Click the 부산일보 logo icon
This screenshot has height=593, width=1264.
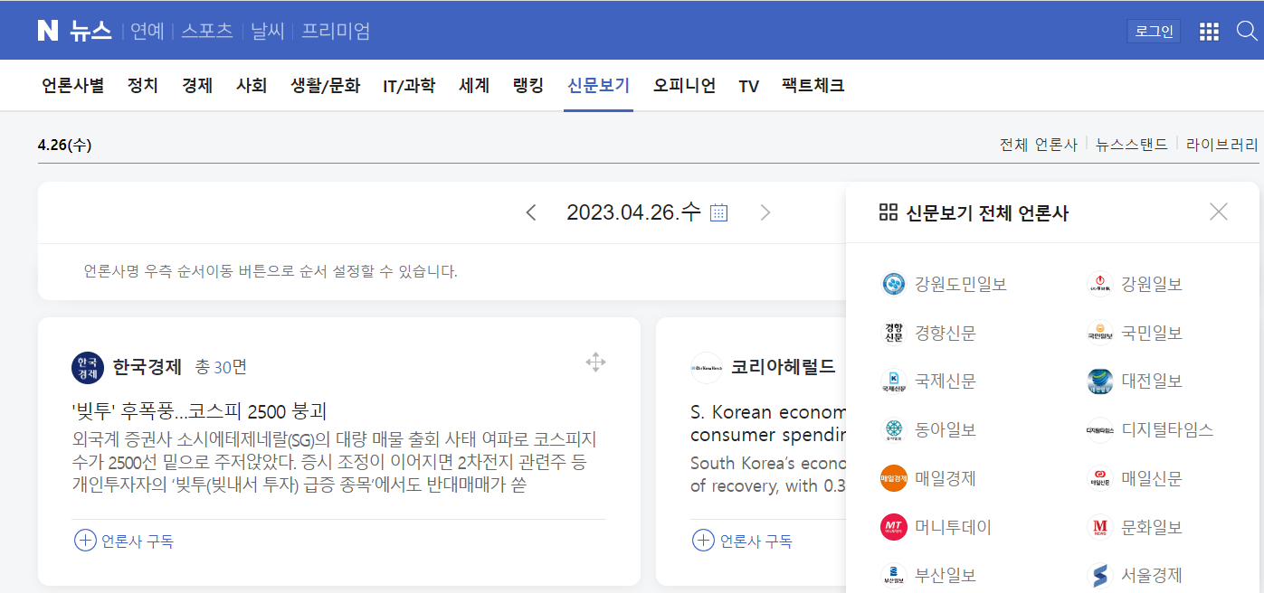894,576
